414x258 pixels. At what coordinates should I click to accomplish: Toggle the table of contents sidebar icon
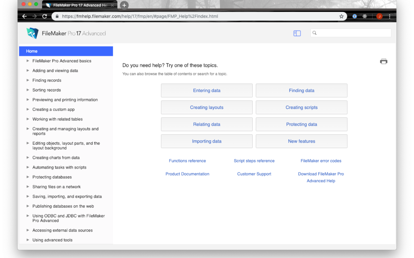tap(297, 33)
